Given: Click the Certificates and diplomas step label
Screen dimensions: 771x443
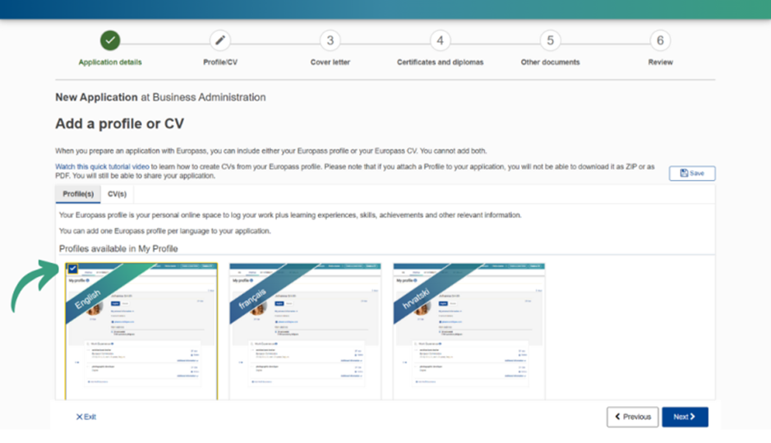Looking at the screenshot, I should [x=440, y=62].
